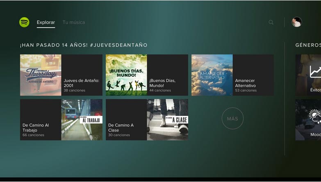Open the De Camino A Clase cover
Viewport: 321px width, 182px height.
168,120
